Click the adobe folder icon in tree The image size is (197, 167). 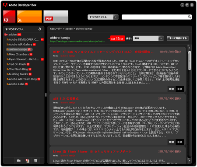click(x=6, y=35)
